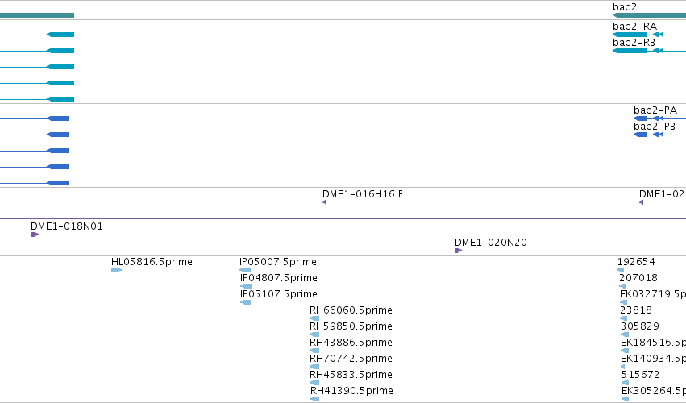
Task: Select the RH70742.5prime EST glyph
Action: click(x=314, y=367)
